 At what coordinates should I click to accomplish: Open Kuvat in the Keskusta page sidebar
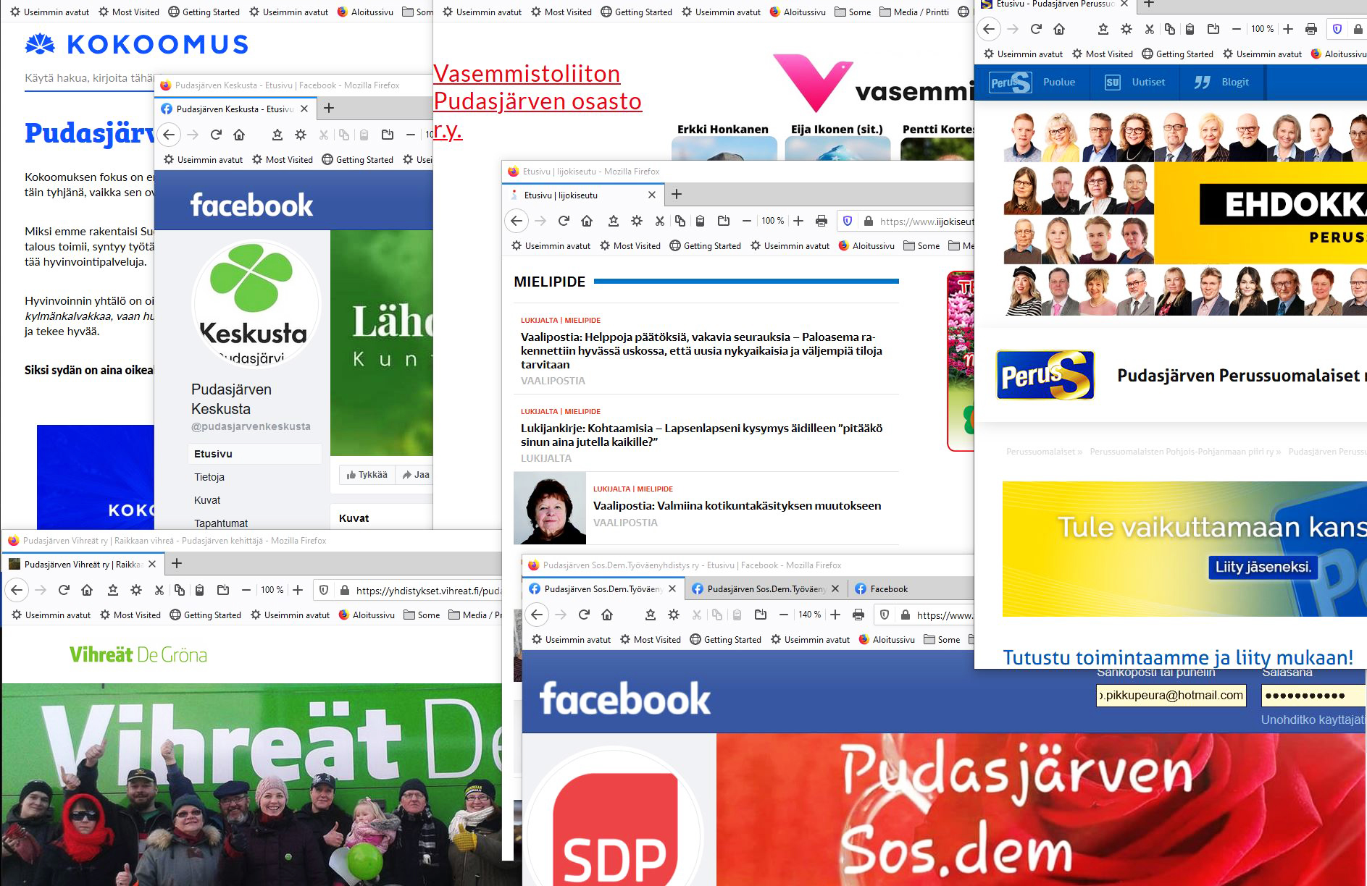pos(207,500)
